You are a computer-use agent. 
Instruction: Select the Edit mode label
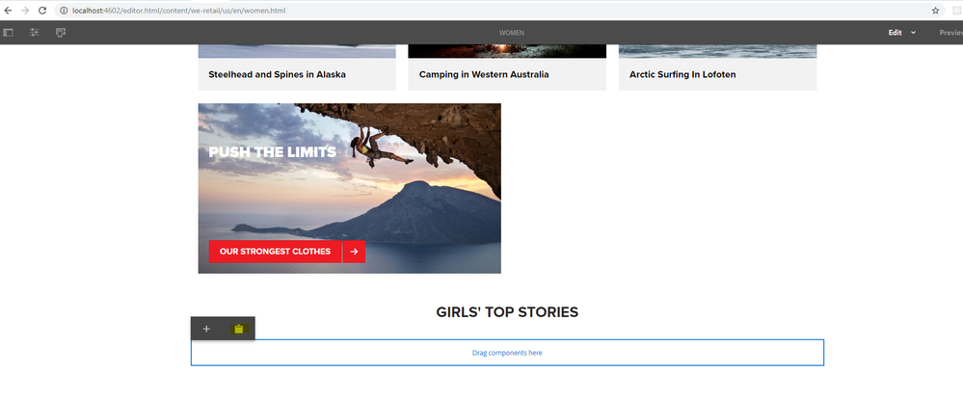point(895,32)
